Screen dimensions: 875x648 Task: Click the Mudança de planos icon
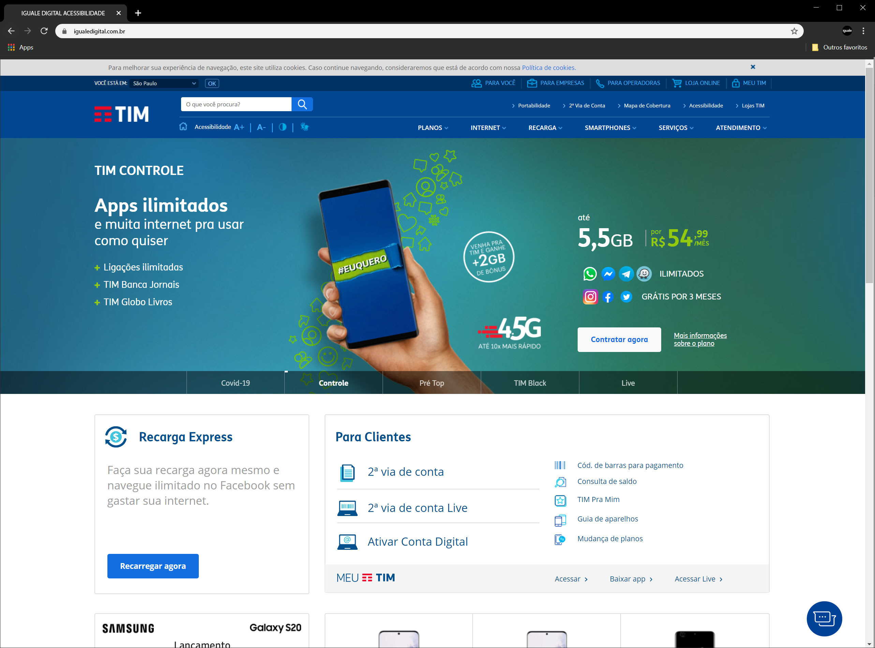[560, 540]
